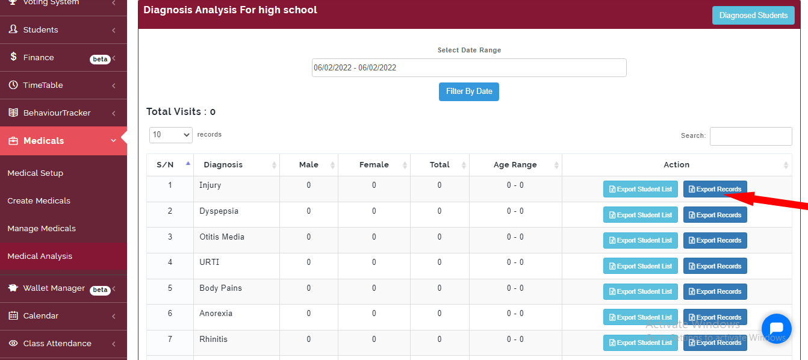This screenshot has height=360, width=808.
Task: Click the Diagnosed Students button
Action: click(753, 16)
